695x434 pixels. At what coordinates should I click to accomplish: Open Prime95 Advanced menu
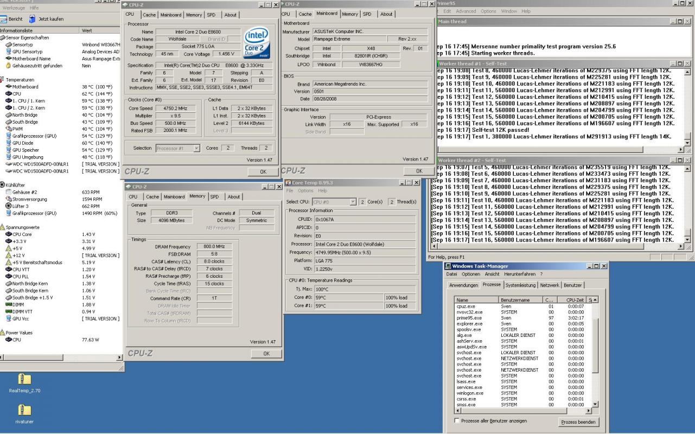[x=466, y=11]
